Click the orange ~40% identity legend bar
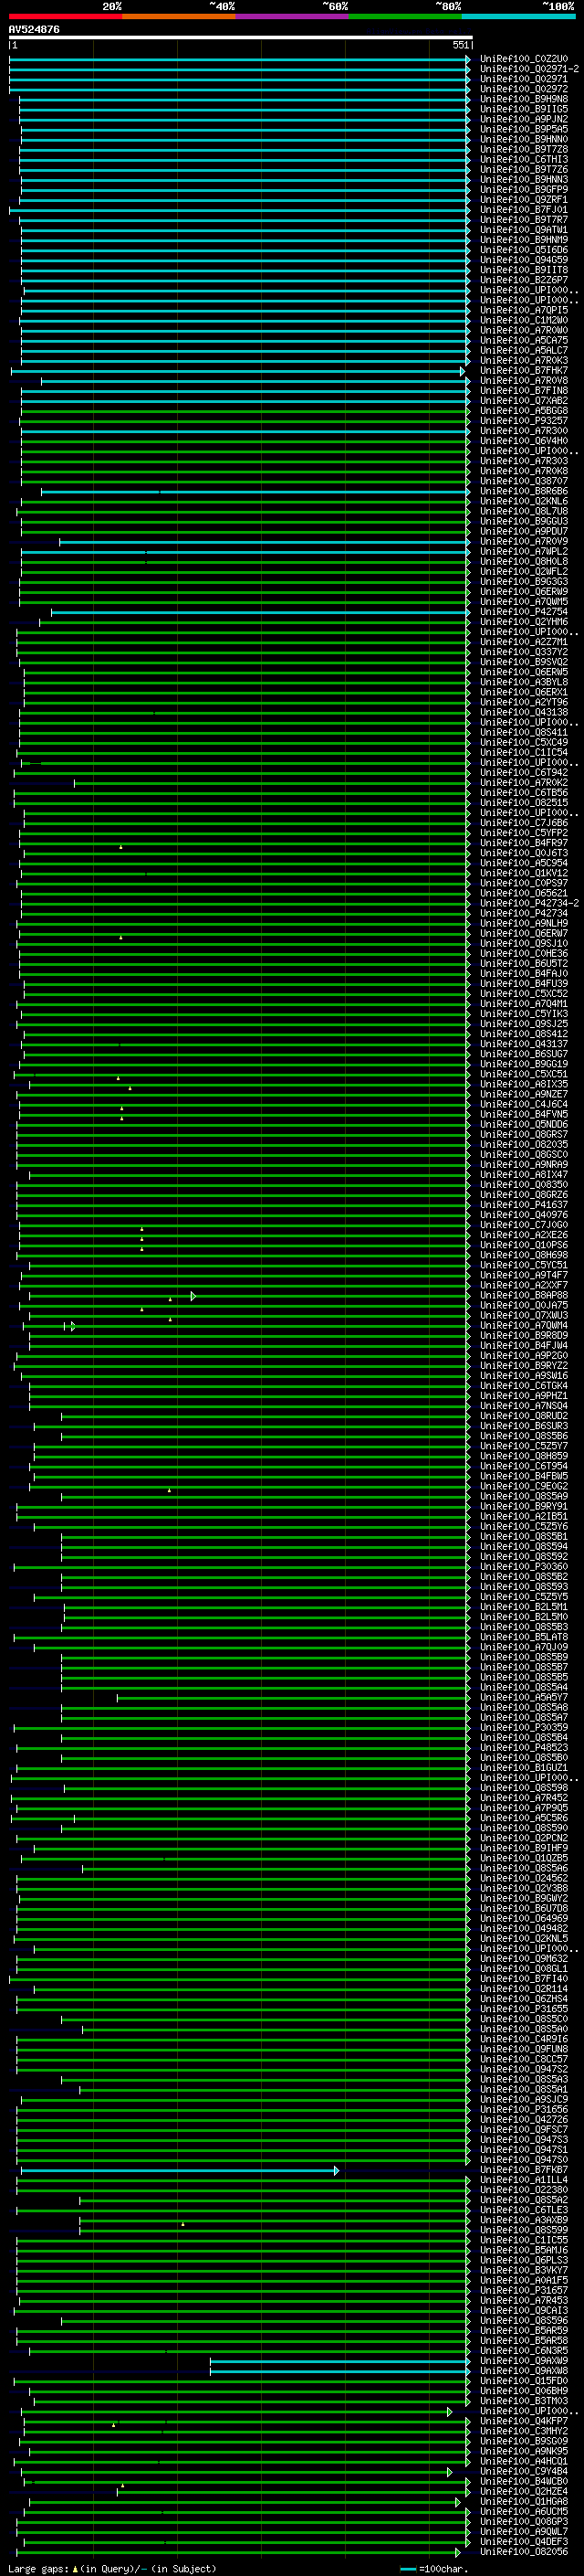This screenshot has width=584, height=2576. coord(179,16)
